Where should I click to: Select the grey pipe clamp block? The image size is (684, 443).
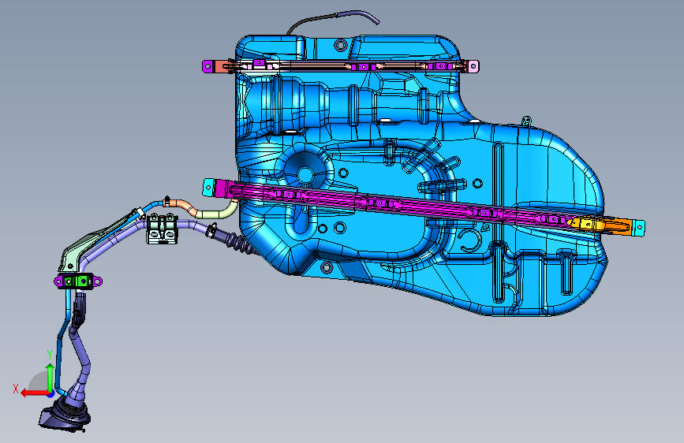(163, 229)
